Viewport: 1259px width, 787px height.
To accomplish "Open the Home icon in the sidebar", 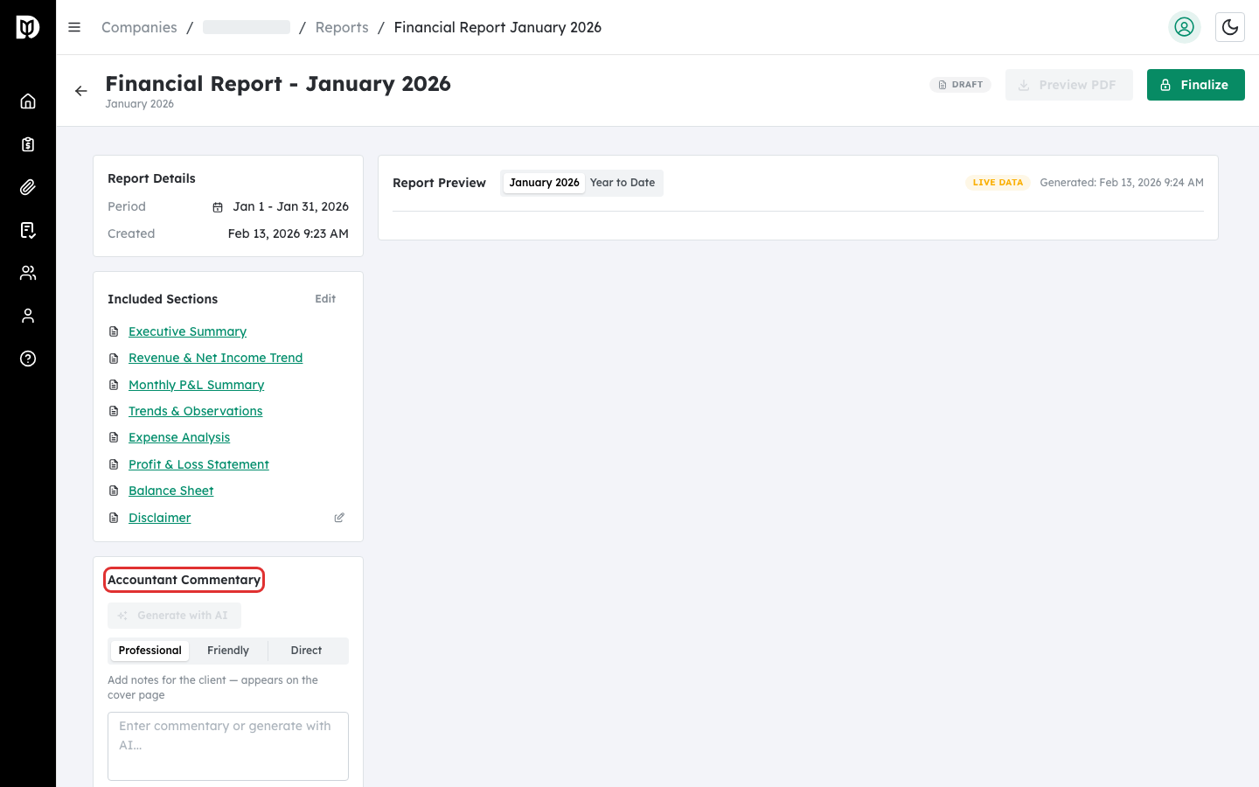I will 27,101.
